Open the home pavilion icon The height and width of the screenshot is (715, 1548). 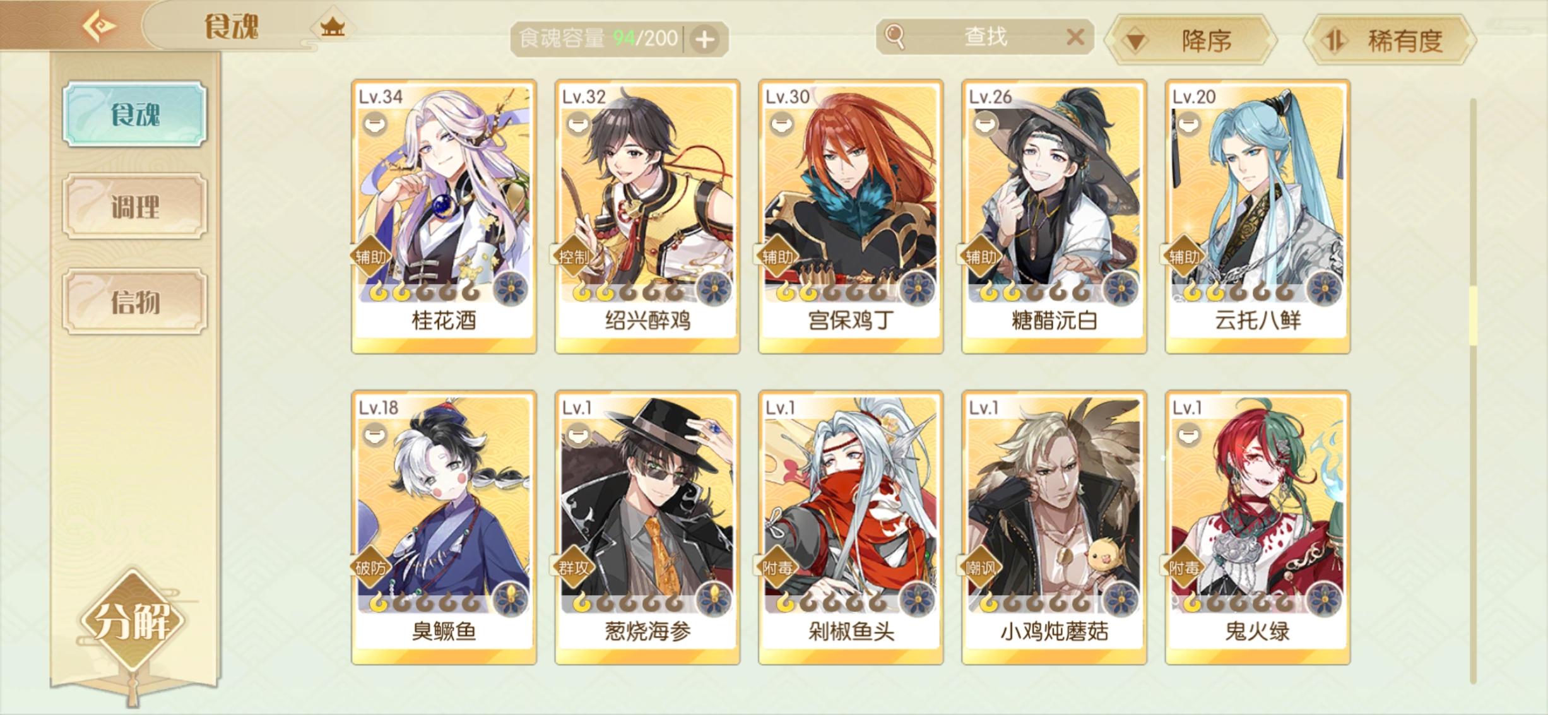(x=332, y=27)
